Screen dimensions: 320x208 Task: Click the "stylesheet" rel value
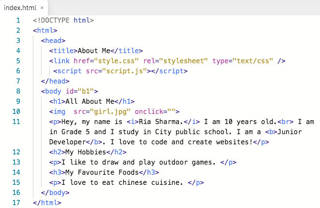tap(184, 61)
